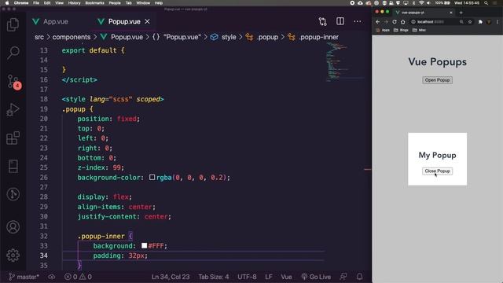Expand the .popup breadcrumb symbol

click(x=262, y=37)
